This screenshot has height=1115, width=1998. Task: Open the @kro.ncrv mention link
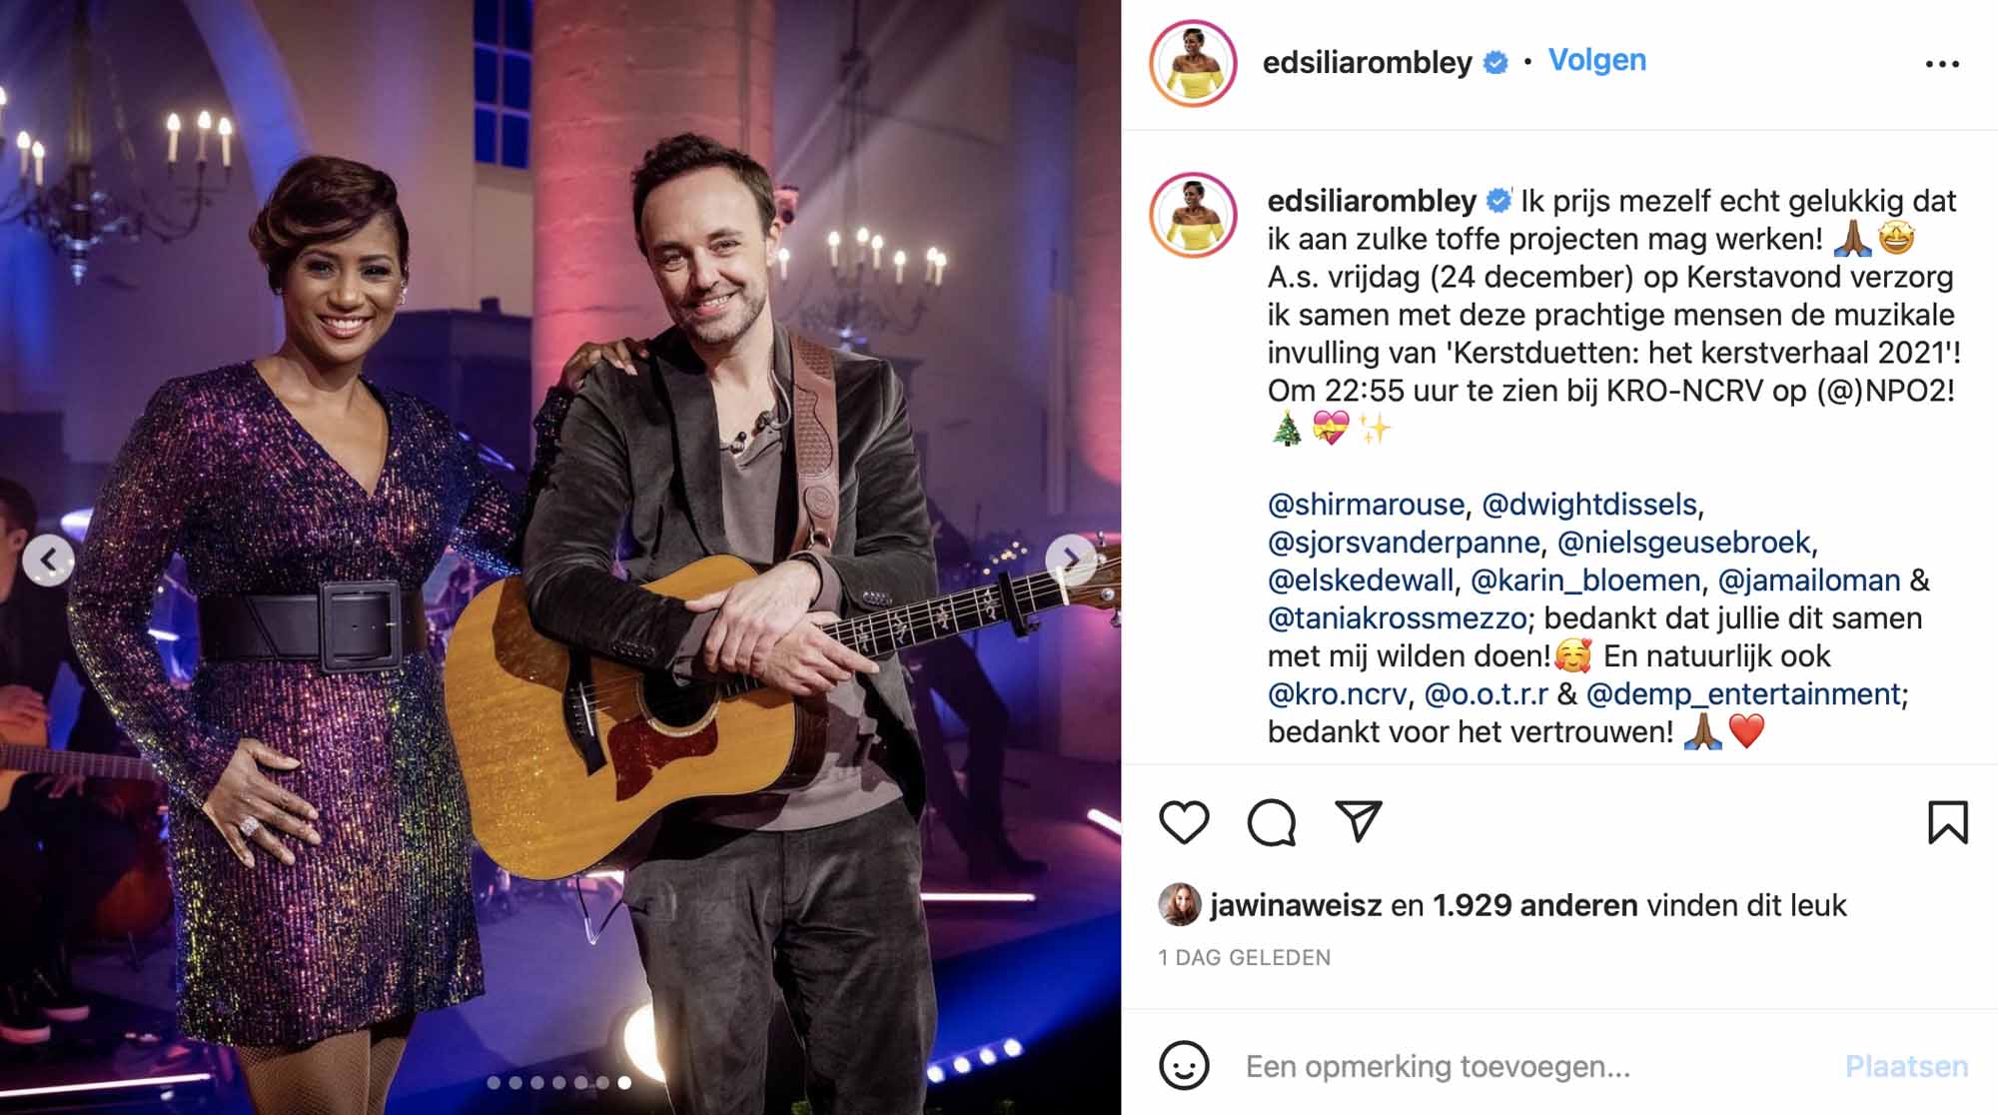pos(1337,693)
